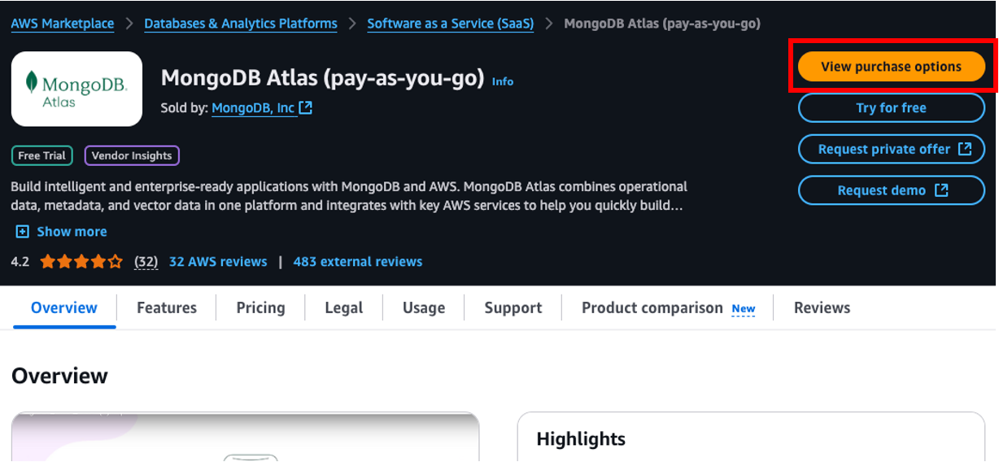Viewport: 999px width, 462px height.
Task: Click the Show more plus icon
Action: [23, 232]
